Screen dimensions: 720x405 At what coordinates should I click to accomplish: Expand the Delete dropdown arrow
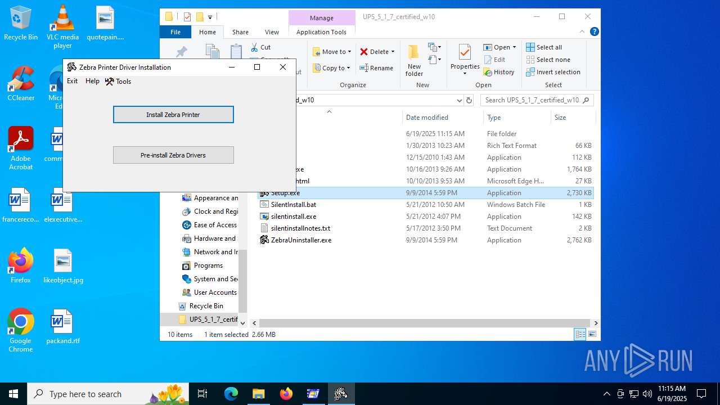[393, 52]
